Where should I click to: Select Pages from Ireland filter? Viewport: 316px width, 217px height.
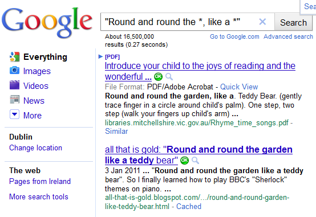pyautogui.click(x=40, y=181)
